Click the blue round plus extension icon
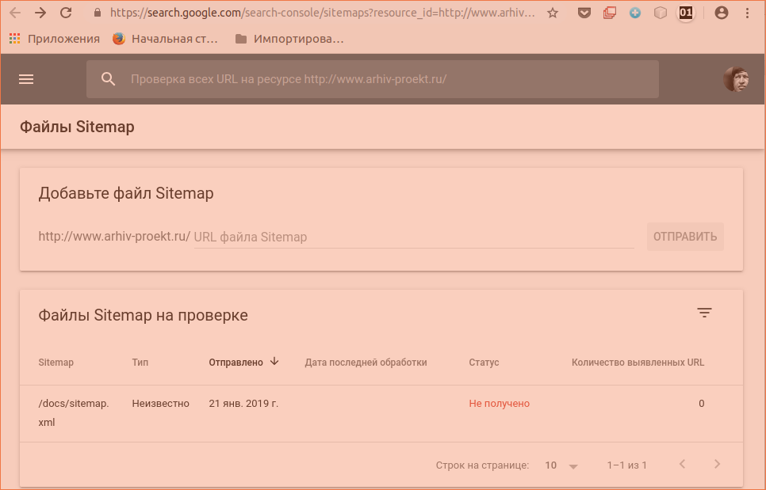 (x=634, y=13)
